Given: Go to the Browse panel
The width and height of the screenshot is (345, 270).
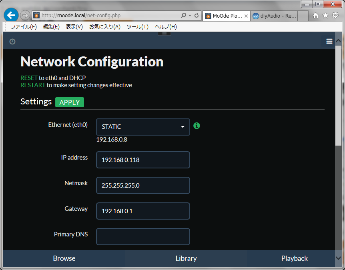Looking at the screenshot, I should tap(64, 258).
